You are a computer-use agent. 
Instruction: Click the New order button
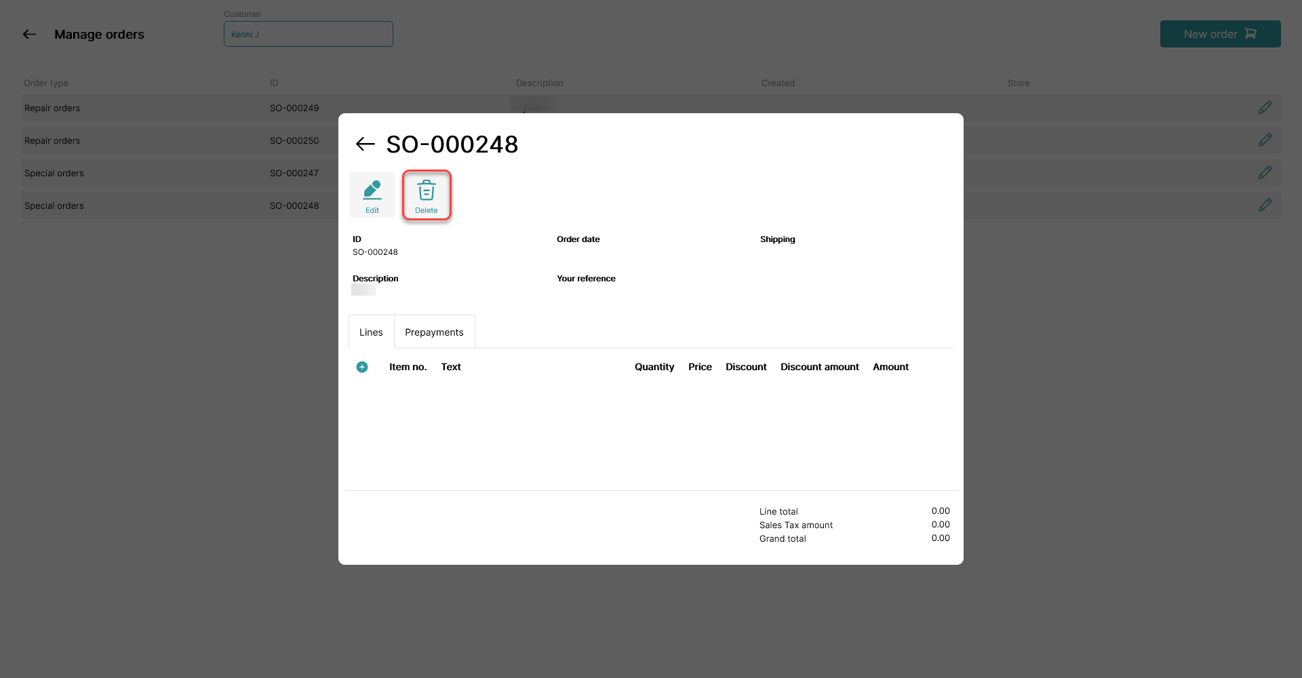1220,34
